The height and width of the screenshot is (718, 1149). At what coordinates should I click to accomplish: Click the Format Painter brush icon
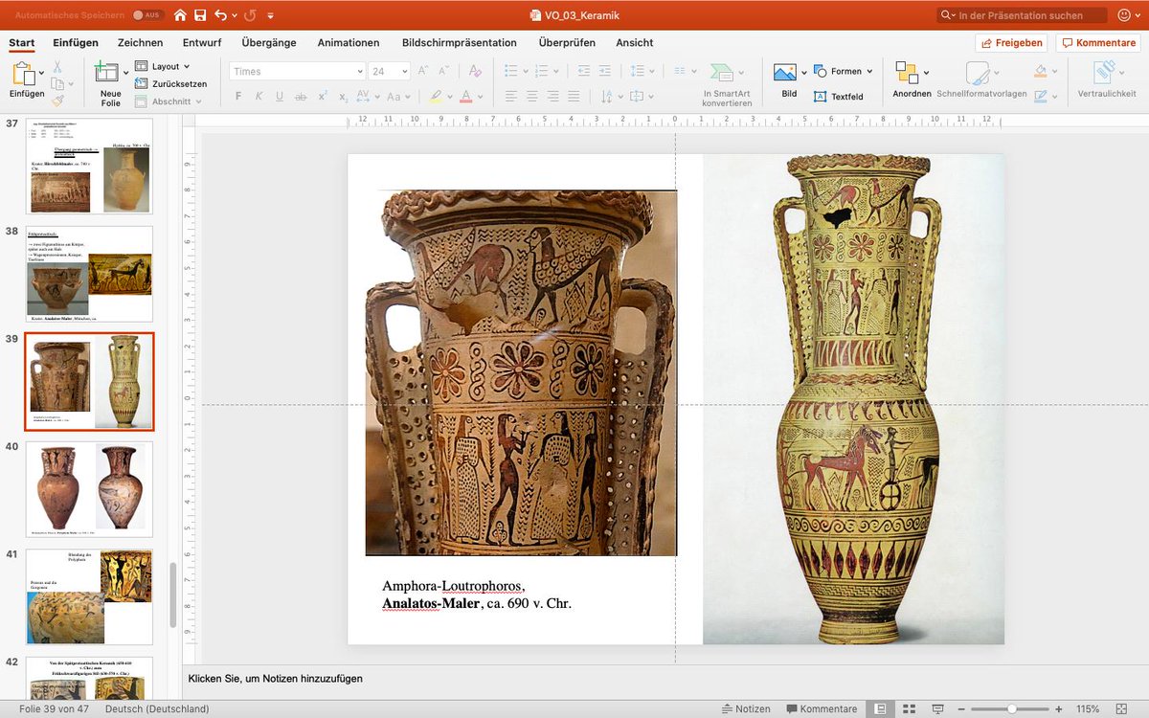[57, 99]
